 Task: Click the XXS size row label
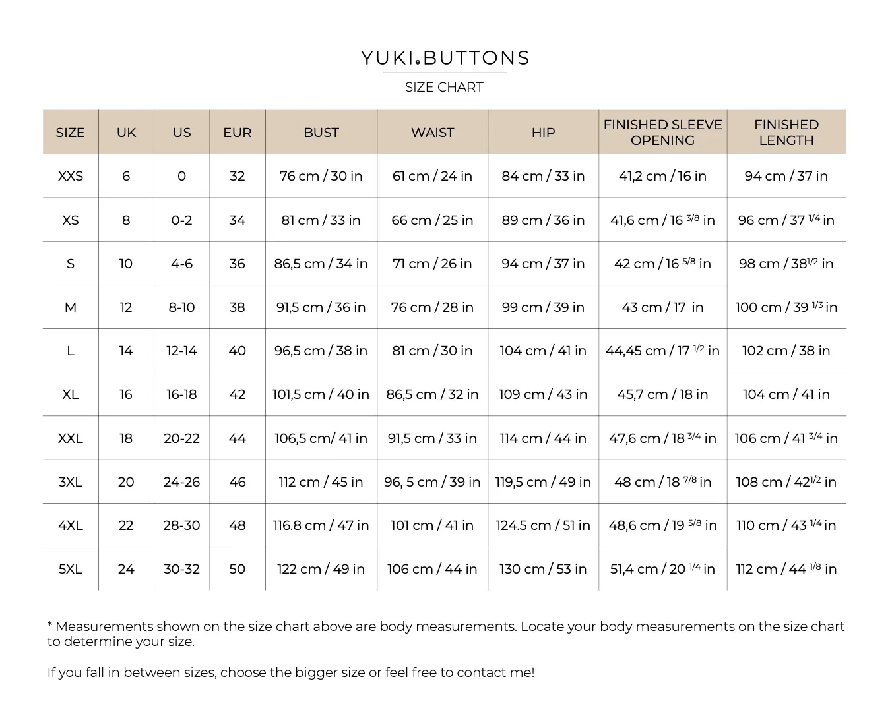click(71, 176)
